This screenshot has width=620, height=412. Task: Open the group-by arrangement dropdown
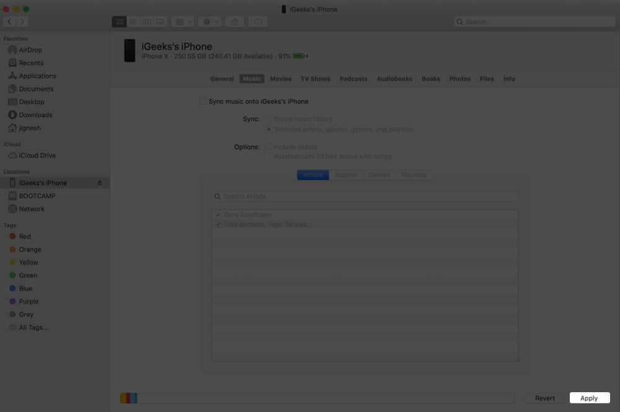point(183,22)
